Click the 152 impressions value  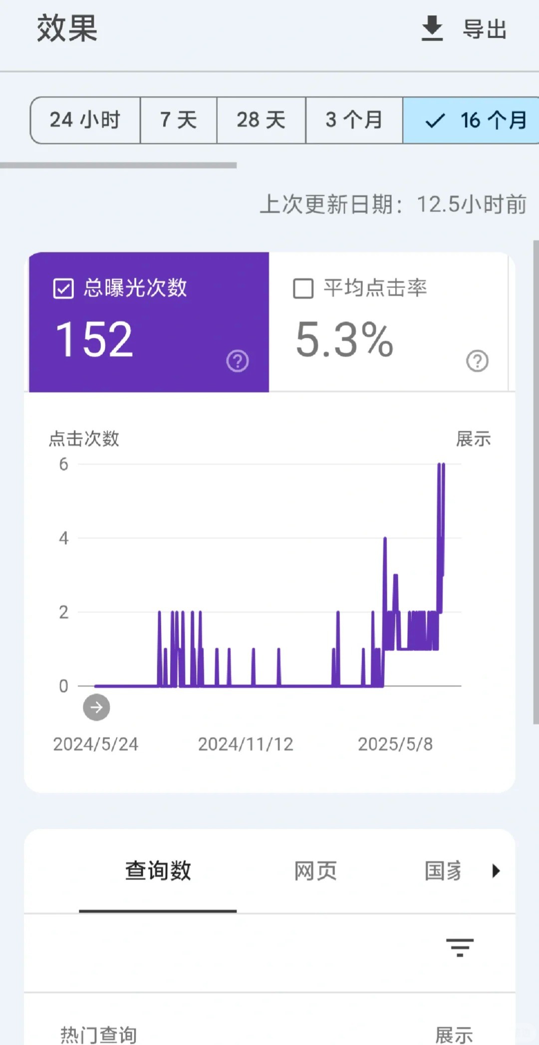(x=94, y=340)
